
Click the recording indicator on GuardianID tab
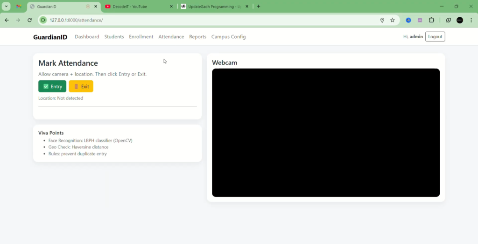(x=88, y=7)
